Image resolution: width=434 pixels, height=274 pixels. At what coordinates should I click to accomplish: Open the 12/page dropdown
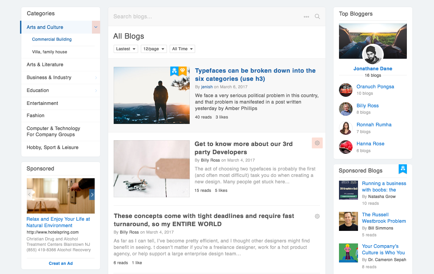(x=154, y=49)
